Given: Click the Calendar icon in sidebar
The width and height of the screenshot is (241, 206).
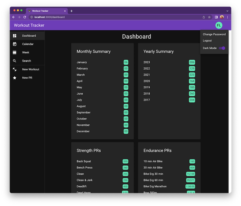Looking at the screenshot, I should point(15,44).
